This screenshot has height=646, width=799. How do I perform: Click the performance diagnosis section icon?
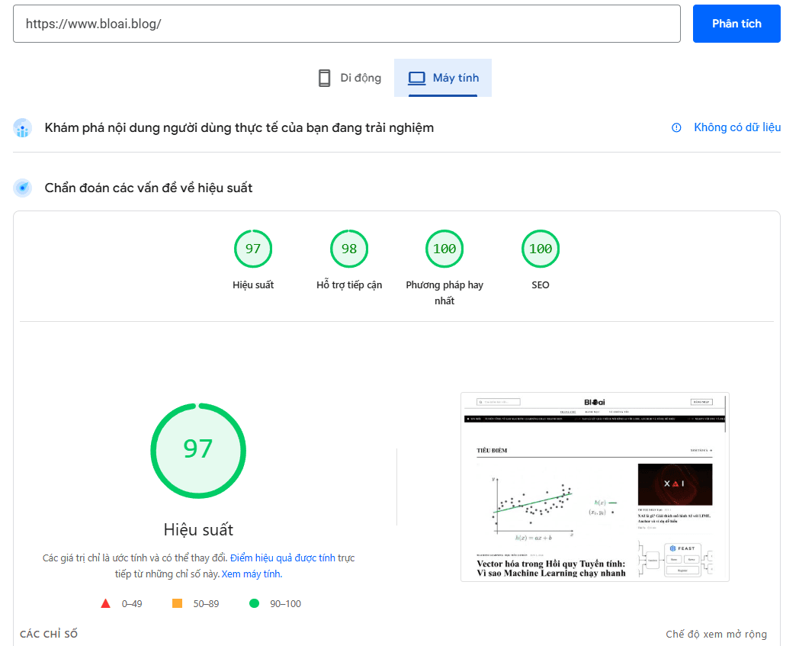click(x=22, y=188)
